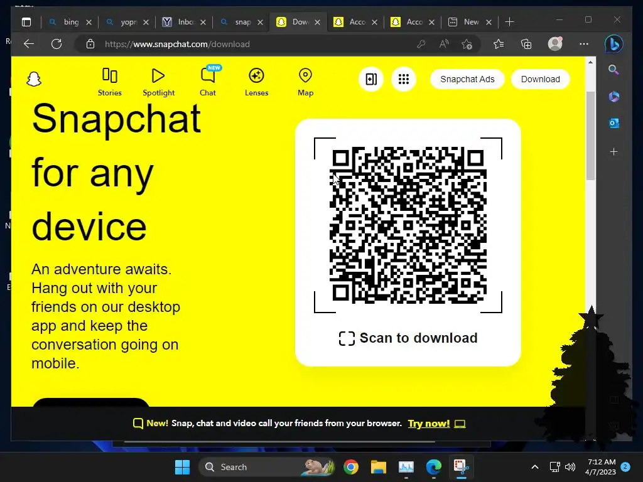Viewport: 643px width, 482px height.
Task: Click the Edge sidebar search icon
Action: pos(613,70)
